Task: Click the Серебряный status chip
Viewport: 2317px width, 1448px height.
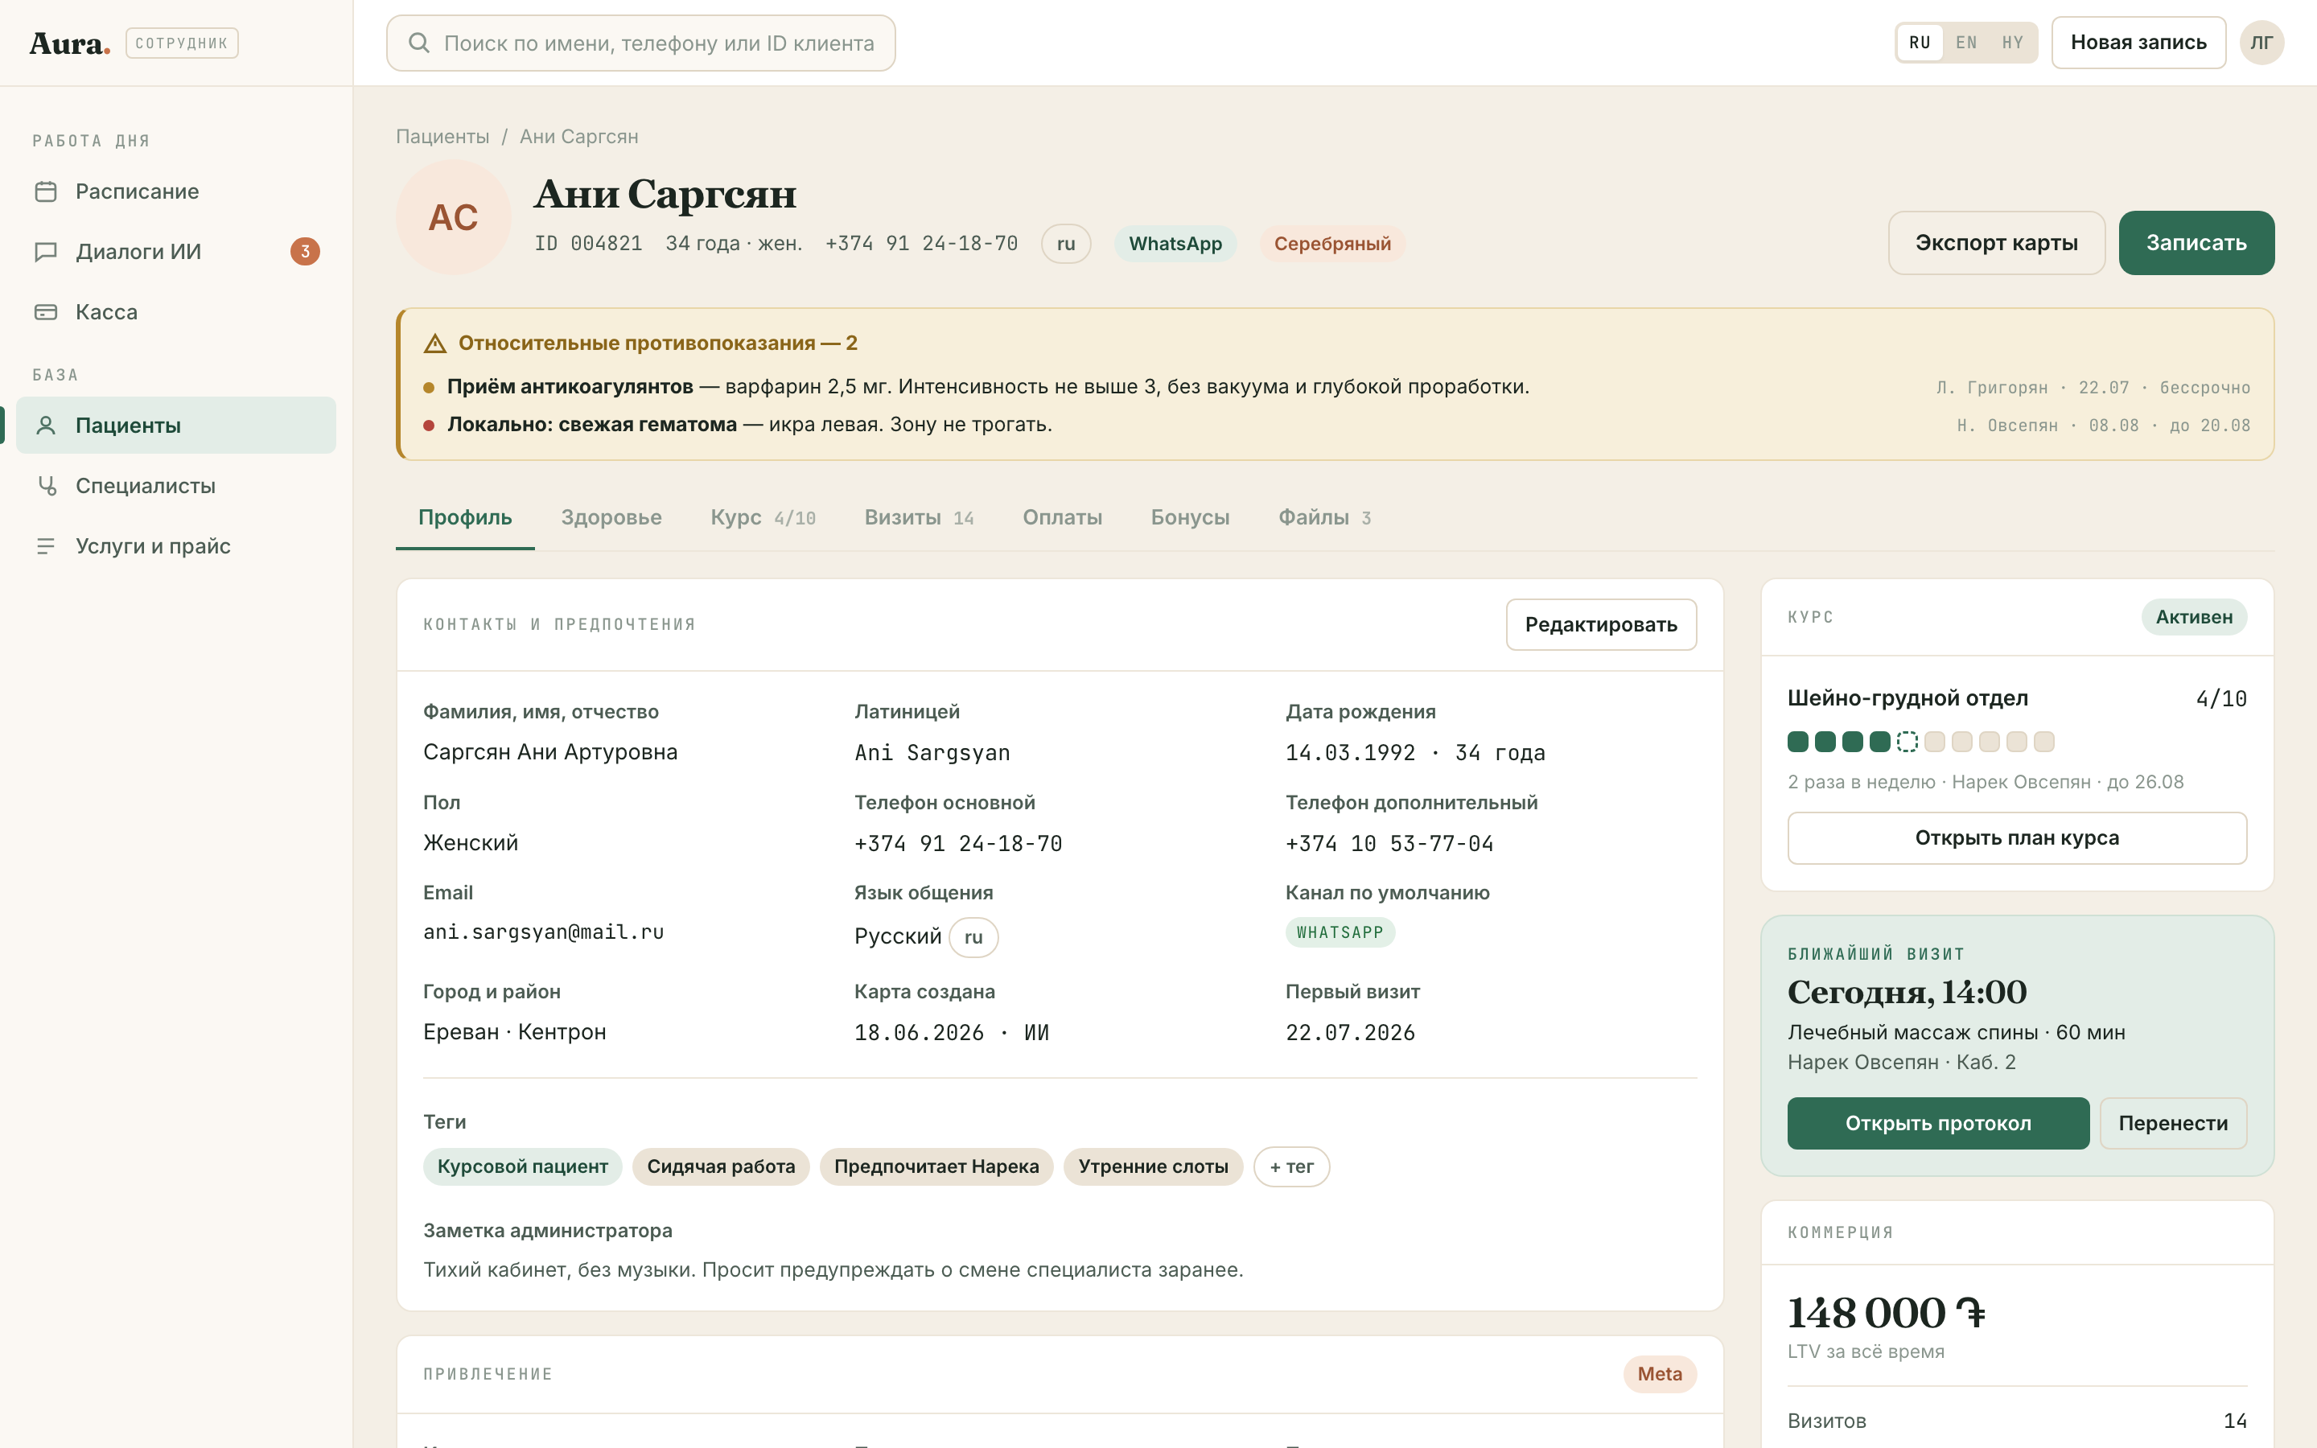Action: (x=1331, y=243)
